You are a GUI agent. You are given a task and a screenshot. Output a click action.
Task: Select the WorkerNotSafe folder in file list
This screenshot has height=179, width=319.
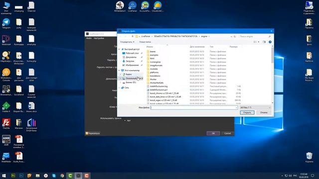[157, 83]
